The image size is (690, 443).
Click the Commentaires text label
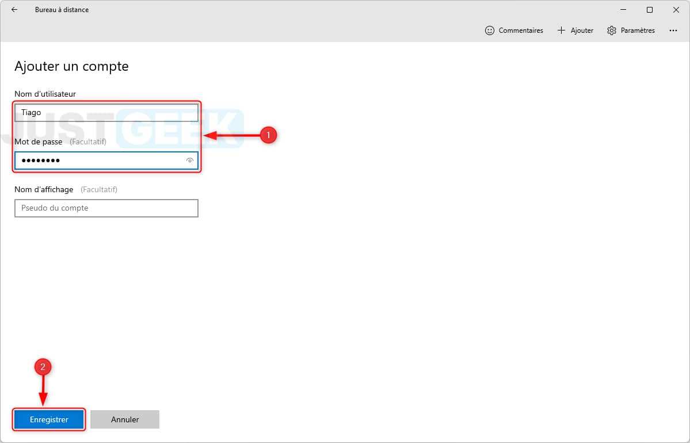521,30
